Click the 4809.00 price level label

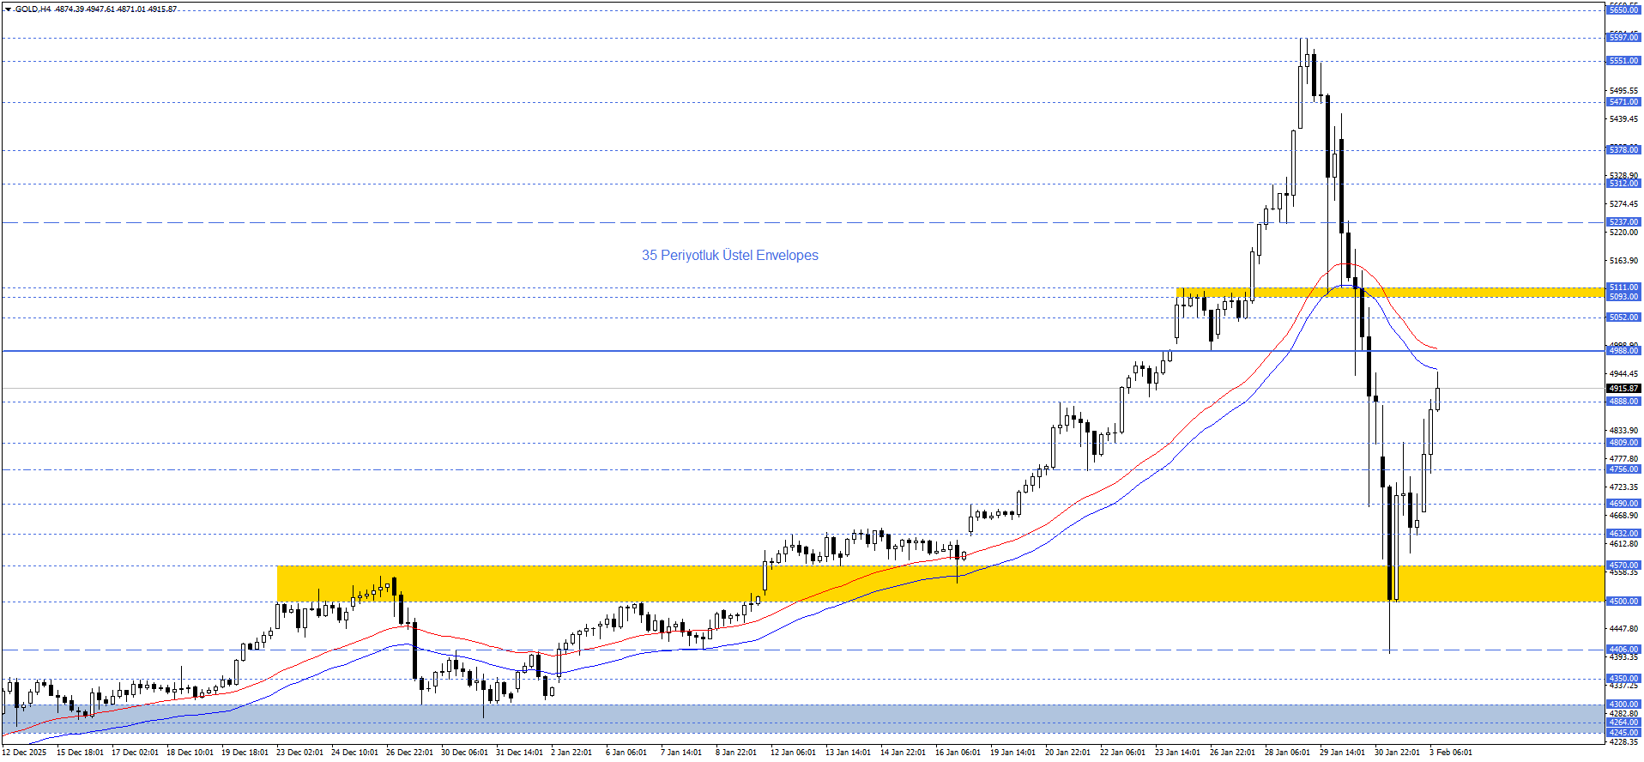tap(1623, 443)
